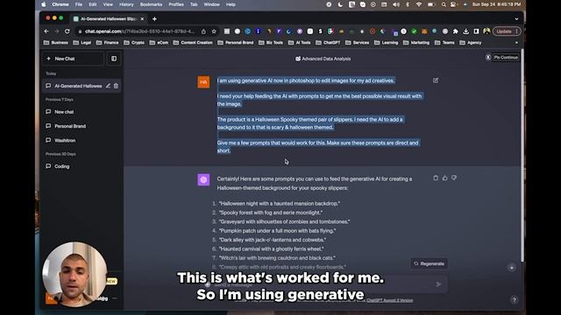Open the tab search dropdown arrow
This screenshot has width=561, height=315.
coord(516,19)
